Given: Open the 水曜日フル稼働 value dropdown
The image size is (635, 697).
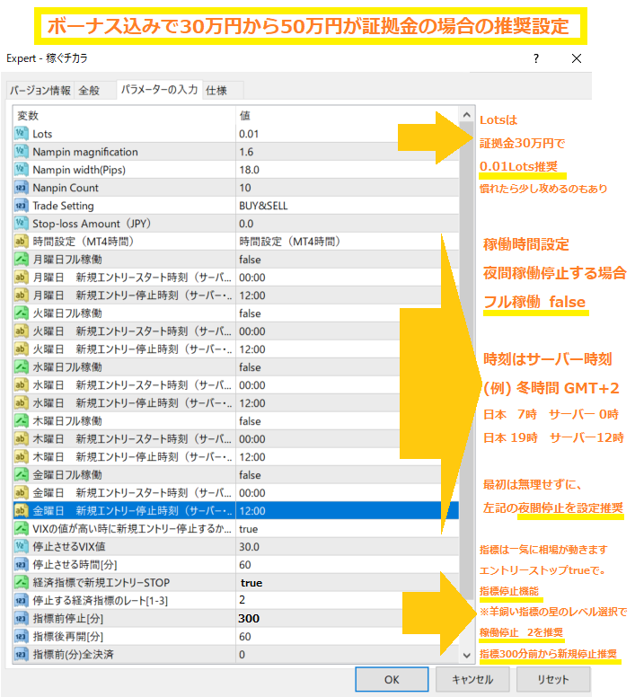Looking at the screenshot, I should click(x=250, y=367).
